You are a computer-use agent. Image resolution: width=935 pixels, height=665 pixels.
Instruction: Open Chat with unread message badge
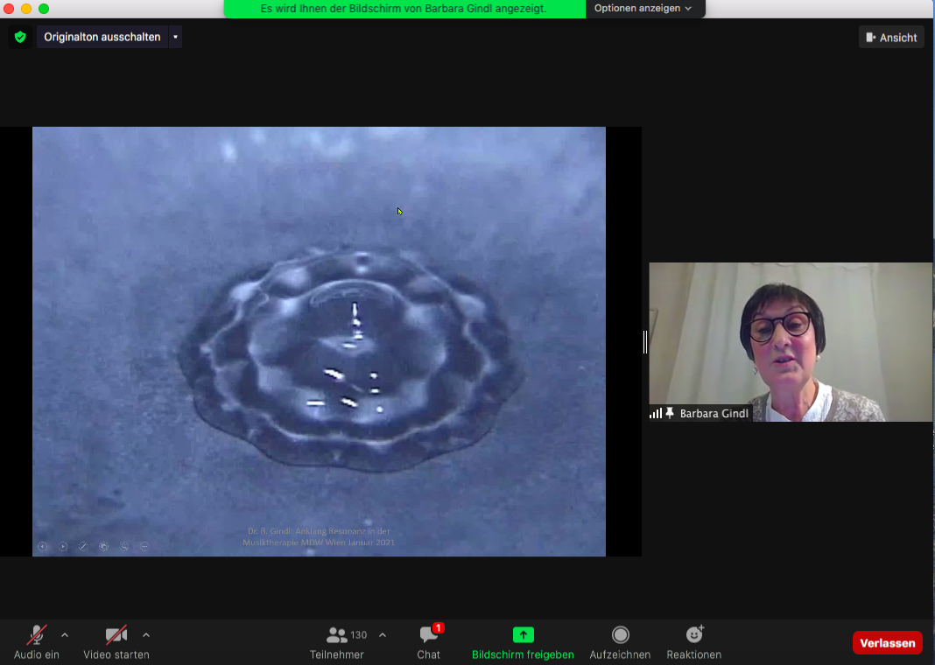coord(429,635)
